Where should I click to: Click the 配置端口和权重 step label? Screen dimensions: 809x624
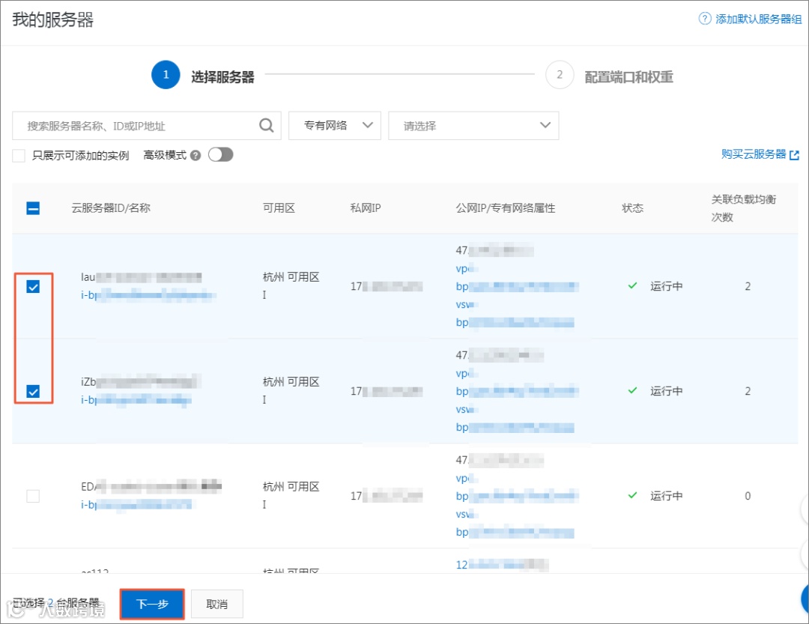coord(629,77)
